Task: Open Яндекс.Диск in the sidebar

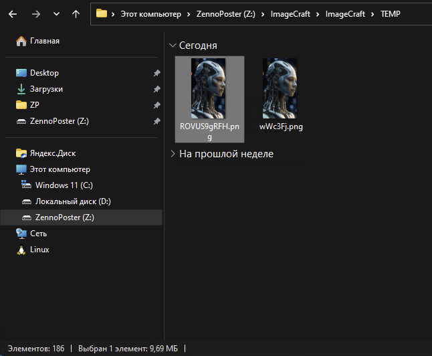Action: click(x=52, y=153)
